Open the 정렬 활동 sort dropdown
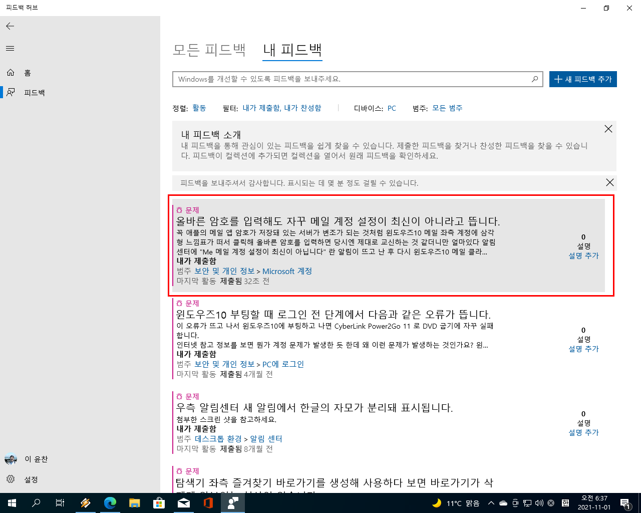This screenshot has width=641, height=513. (199, 108)
